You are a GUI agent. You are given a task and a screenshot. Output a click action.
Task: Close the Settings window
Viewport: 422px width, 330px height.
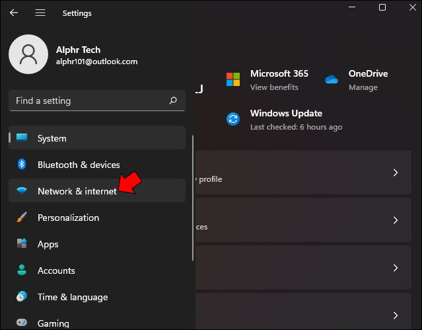click(413, 7)
